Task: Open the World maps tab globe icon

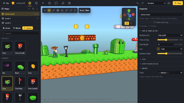Action: click(30, 3)
